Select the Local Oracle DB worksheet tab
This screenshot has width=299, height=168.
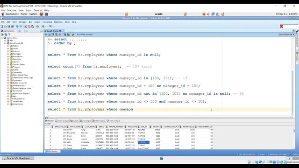pos(54,31)
